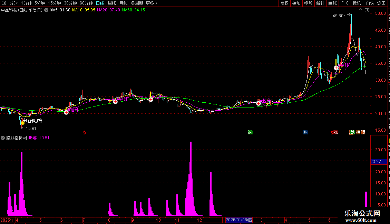This screenshot has width=390, height=224.
Task: Click the 标记 mark button
Action: (357, 3)
